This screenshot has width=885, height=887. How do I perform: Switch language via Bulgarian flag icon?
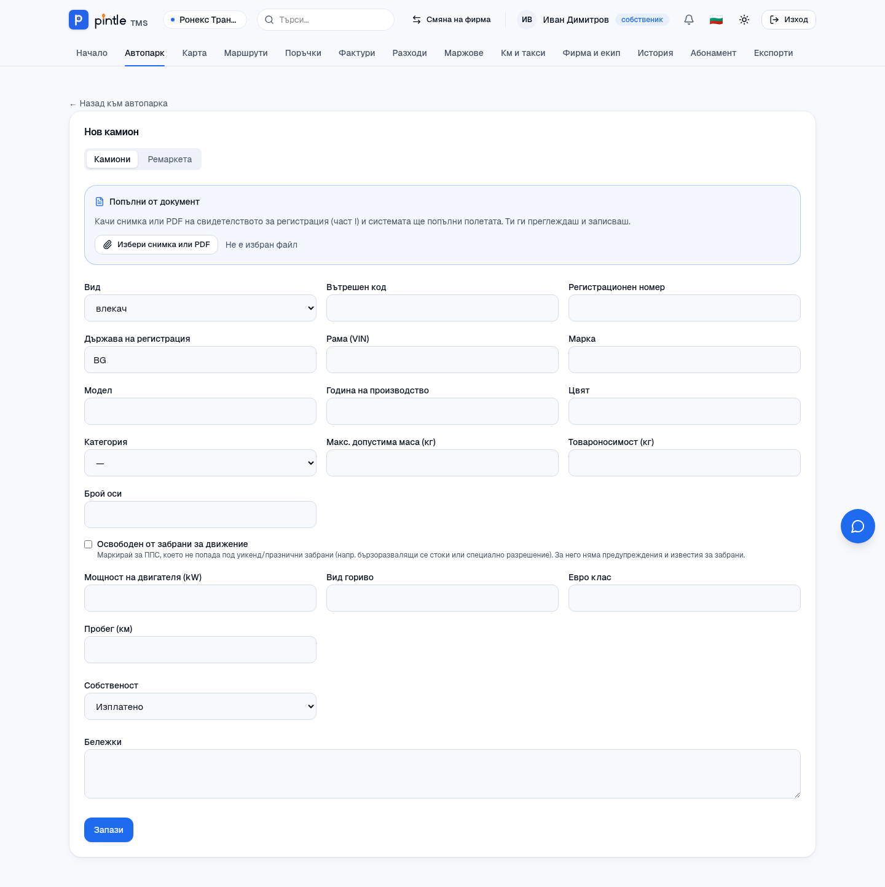[x=716, y=20]
